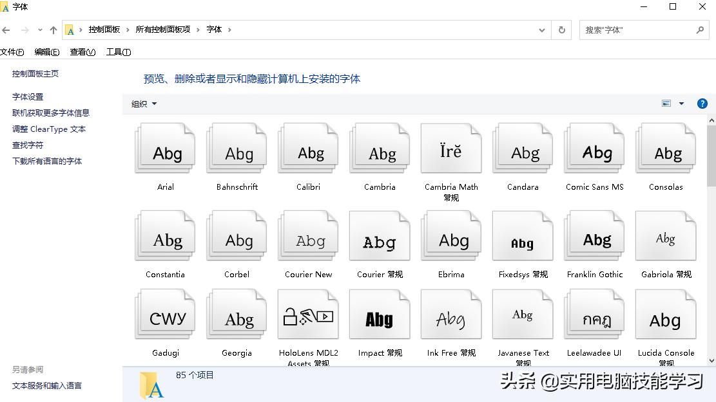Open the 工具 menu

(118, 52)
